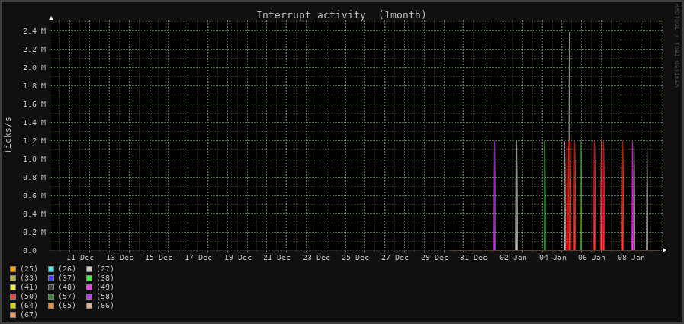
Task: Click the legend label (48)
Action: tap(67, 287)
